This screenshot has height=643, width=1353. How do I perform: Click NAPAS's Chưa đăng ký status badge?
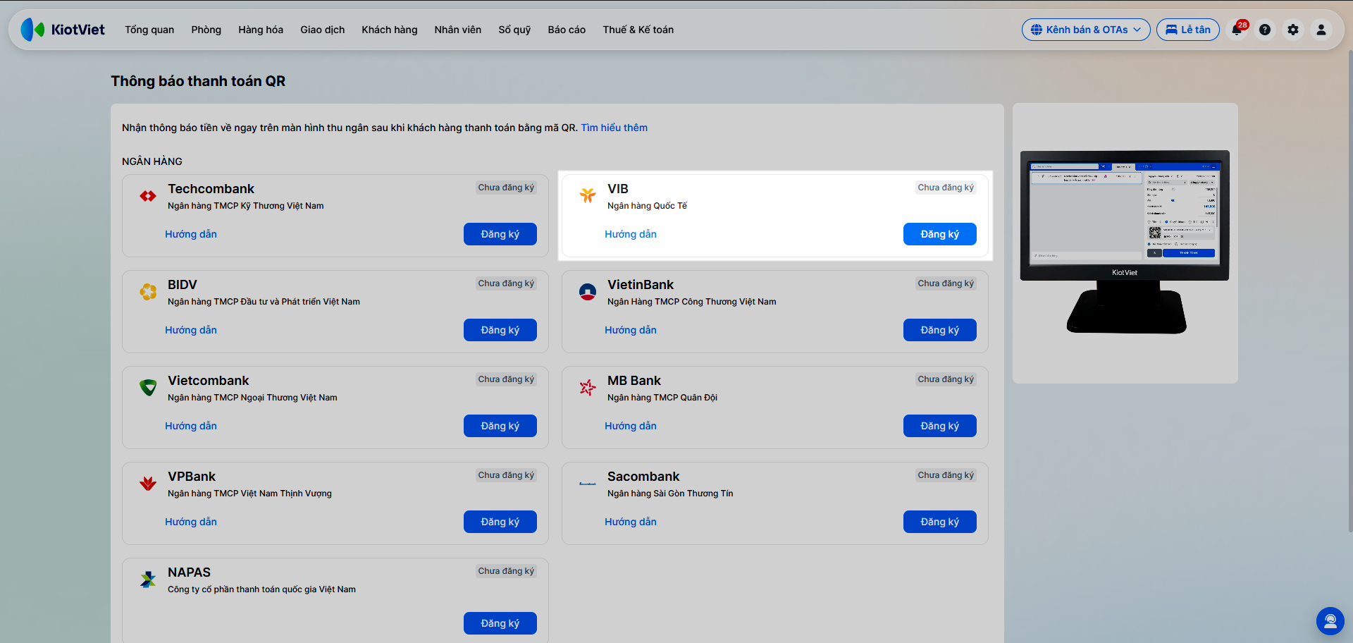[x=506, y=571]
